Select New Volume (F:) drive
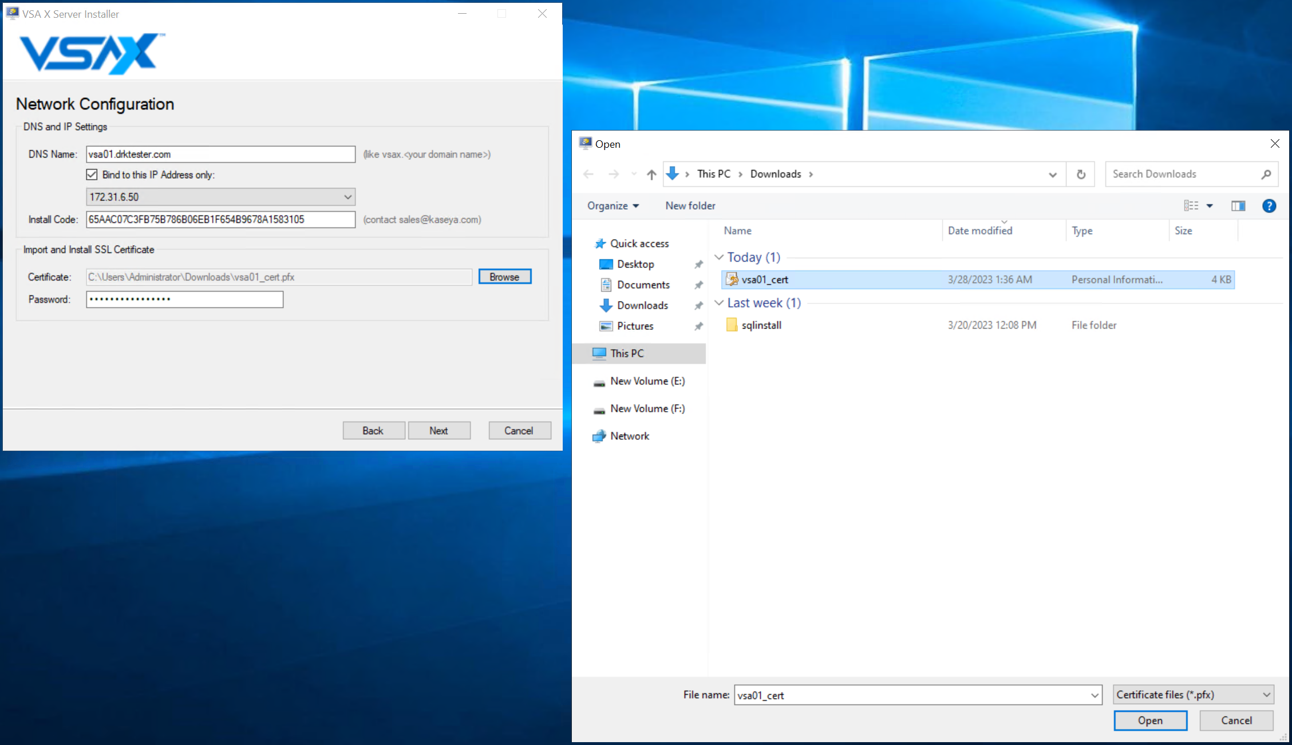Viewport: 1292px width, 745px height. point(647,408)
